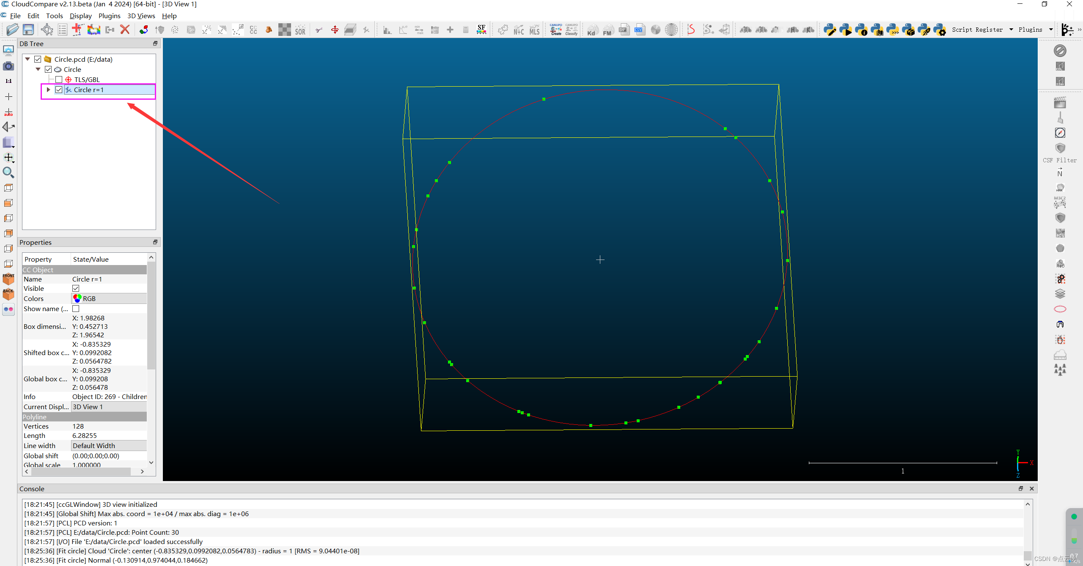
Task: Collapse the Circle cloud tree node
Action: (38, 69)
